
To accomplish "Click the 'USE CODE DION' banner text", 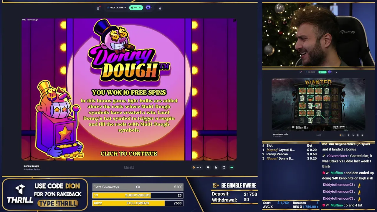I will tap(57, 186).
